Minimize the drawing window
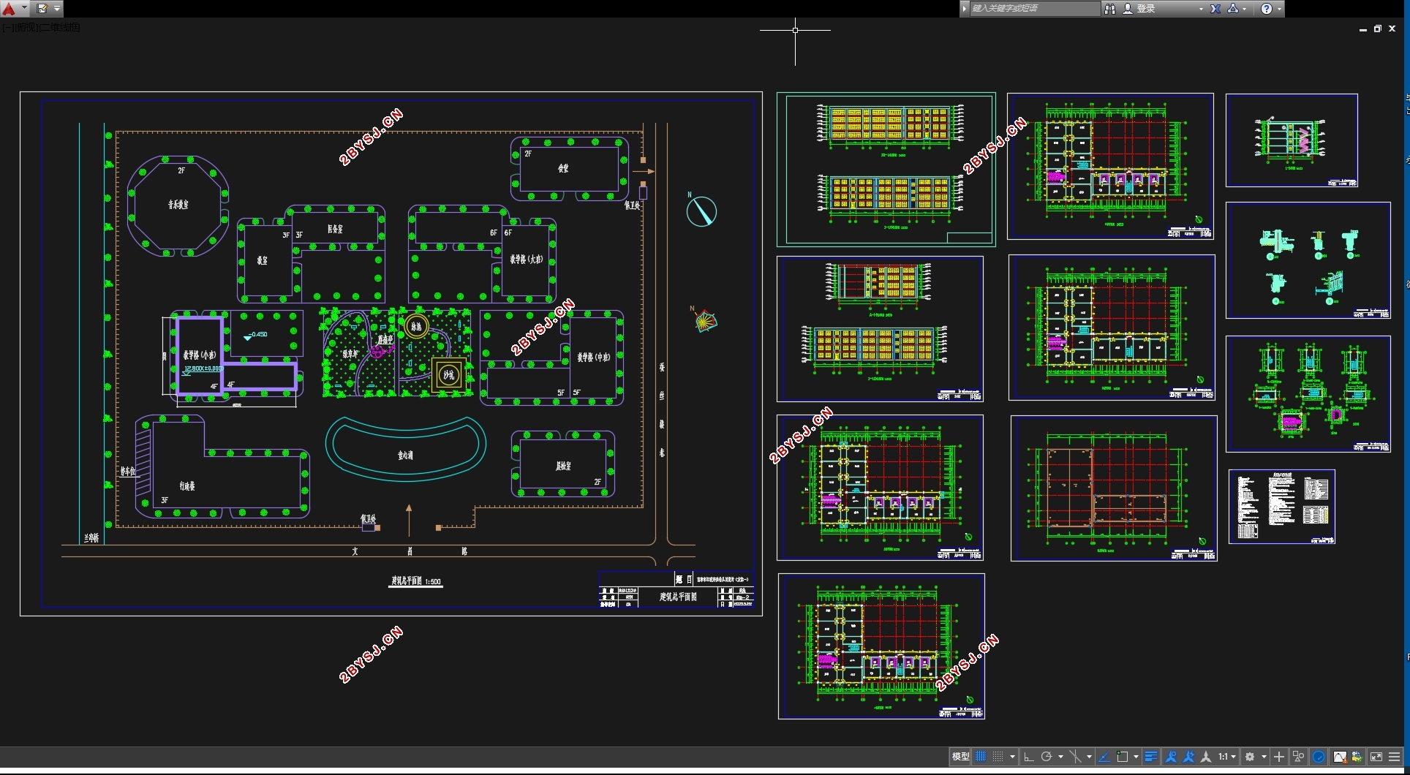 pyautogui.click(x=1363, y=29)
